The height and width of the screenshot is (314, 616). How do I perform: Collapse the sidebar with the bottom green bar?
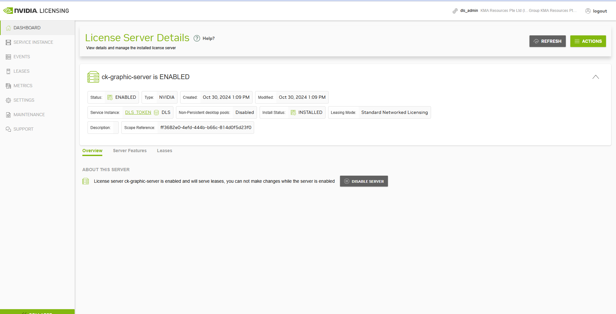pos(37,312)
